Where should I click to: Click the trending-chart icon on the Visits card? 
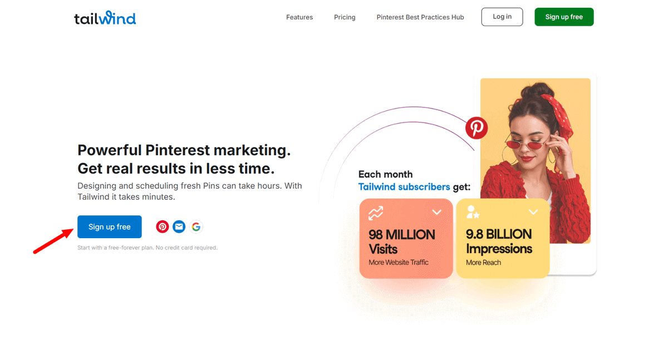[x=375, y=213]
